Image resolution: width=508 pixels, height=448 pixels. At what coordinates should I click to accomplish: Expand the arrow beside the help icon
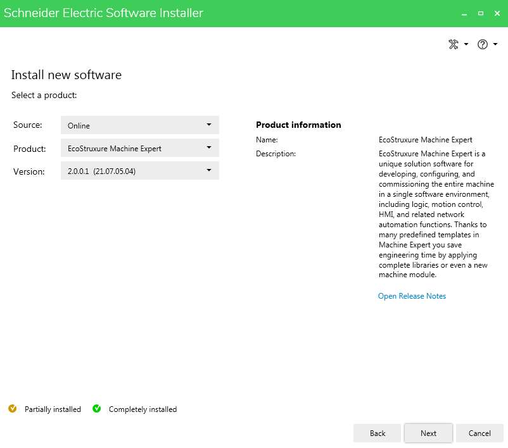click(x=495, y=44)
